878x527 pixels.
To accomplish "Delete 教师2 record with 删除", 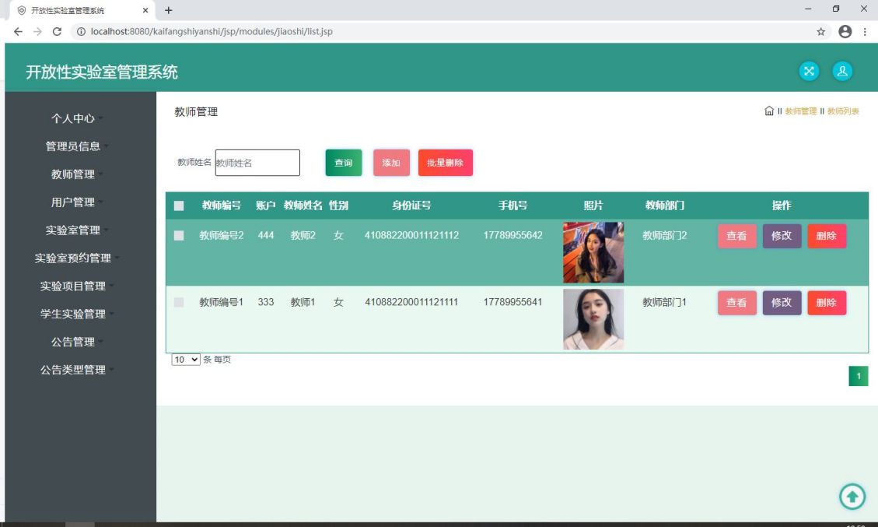I will (827, 236).
